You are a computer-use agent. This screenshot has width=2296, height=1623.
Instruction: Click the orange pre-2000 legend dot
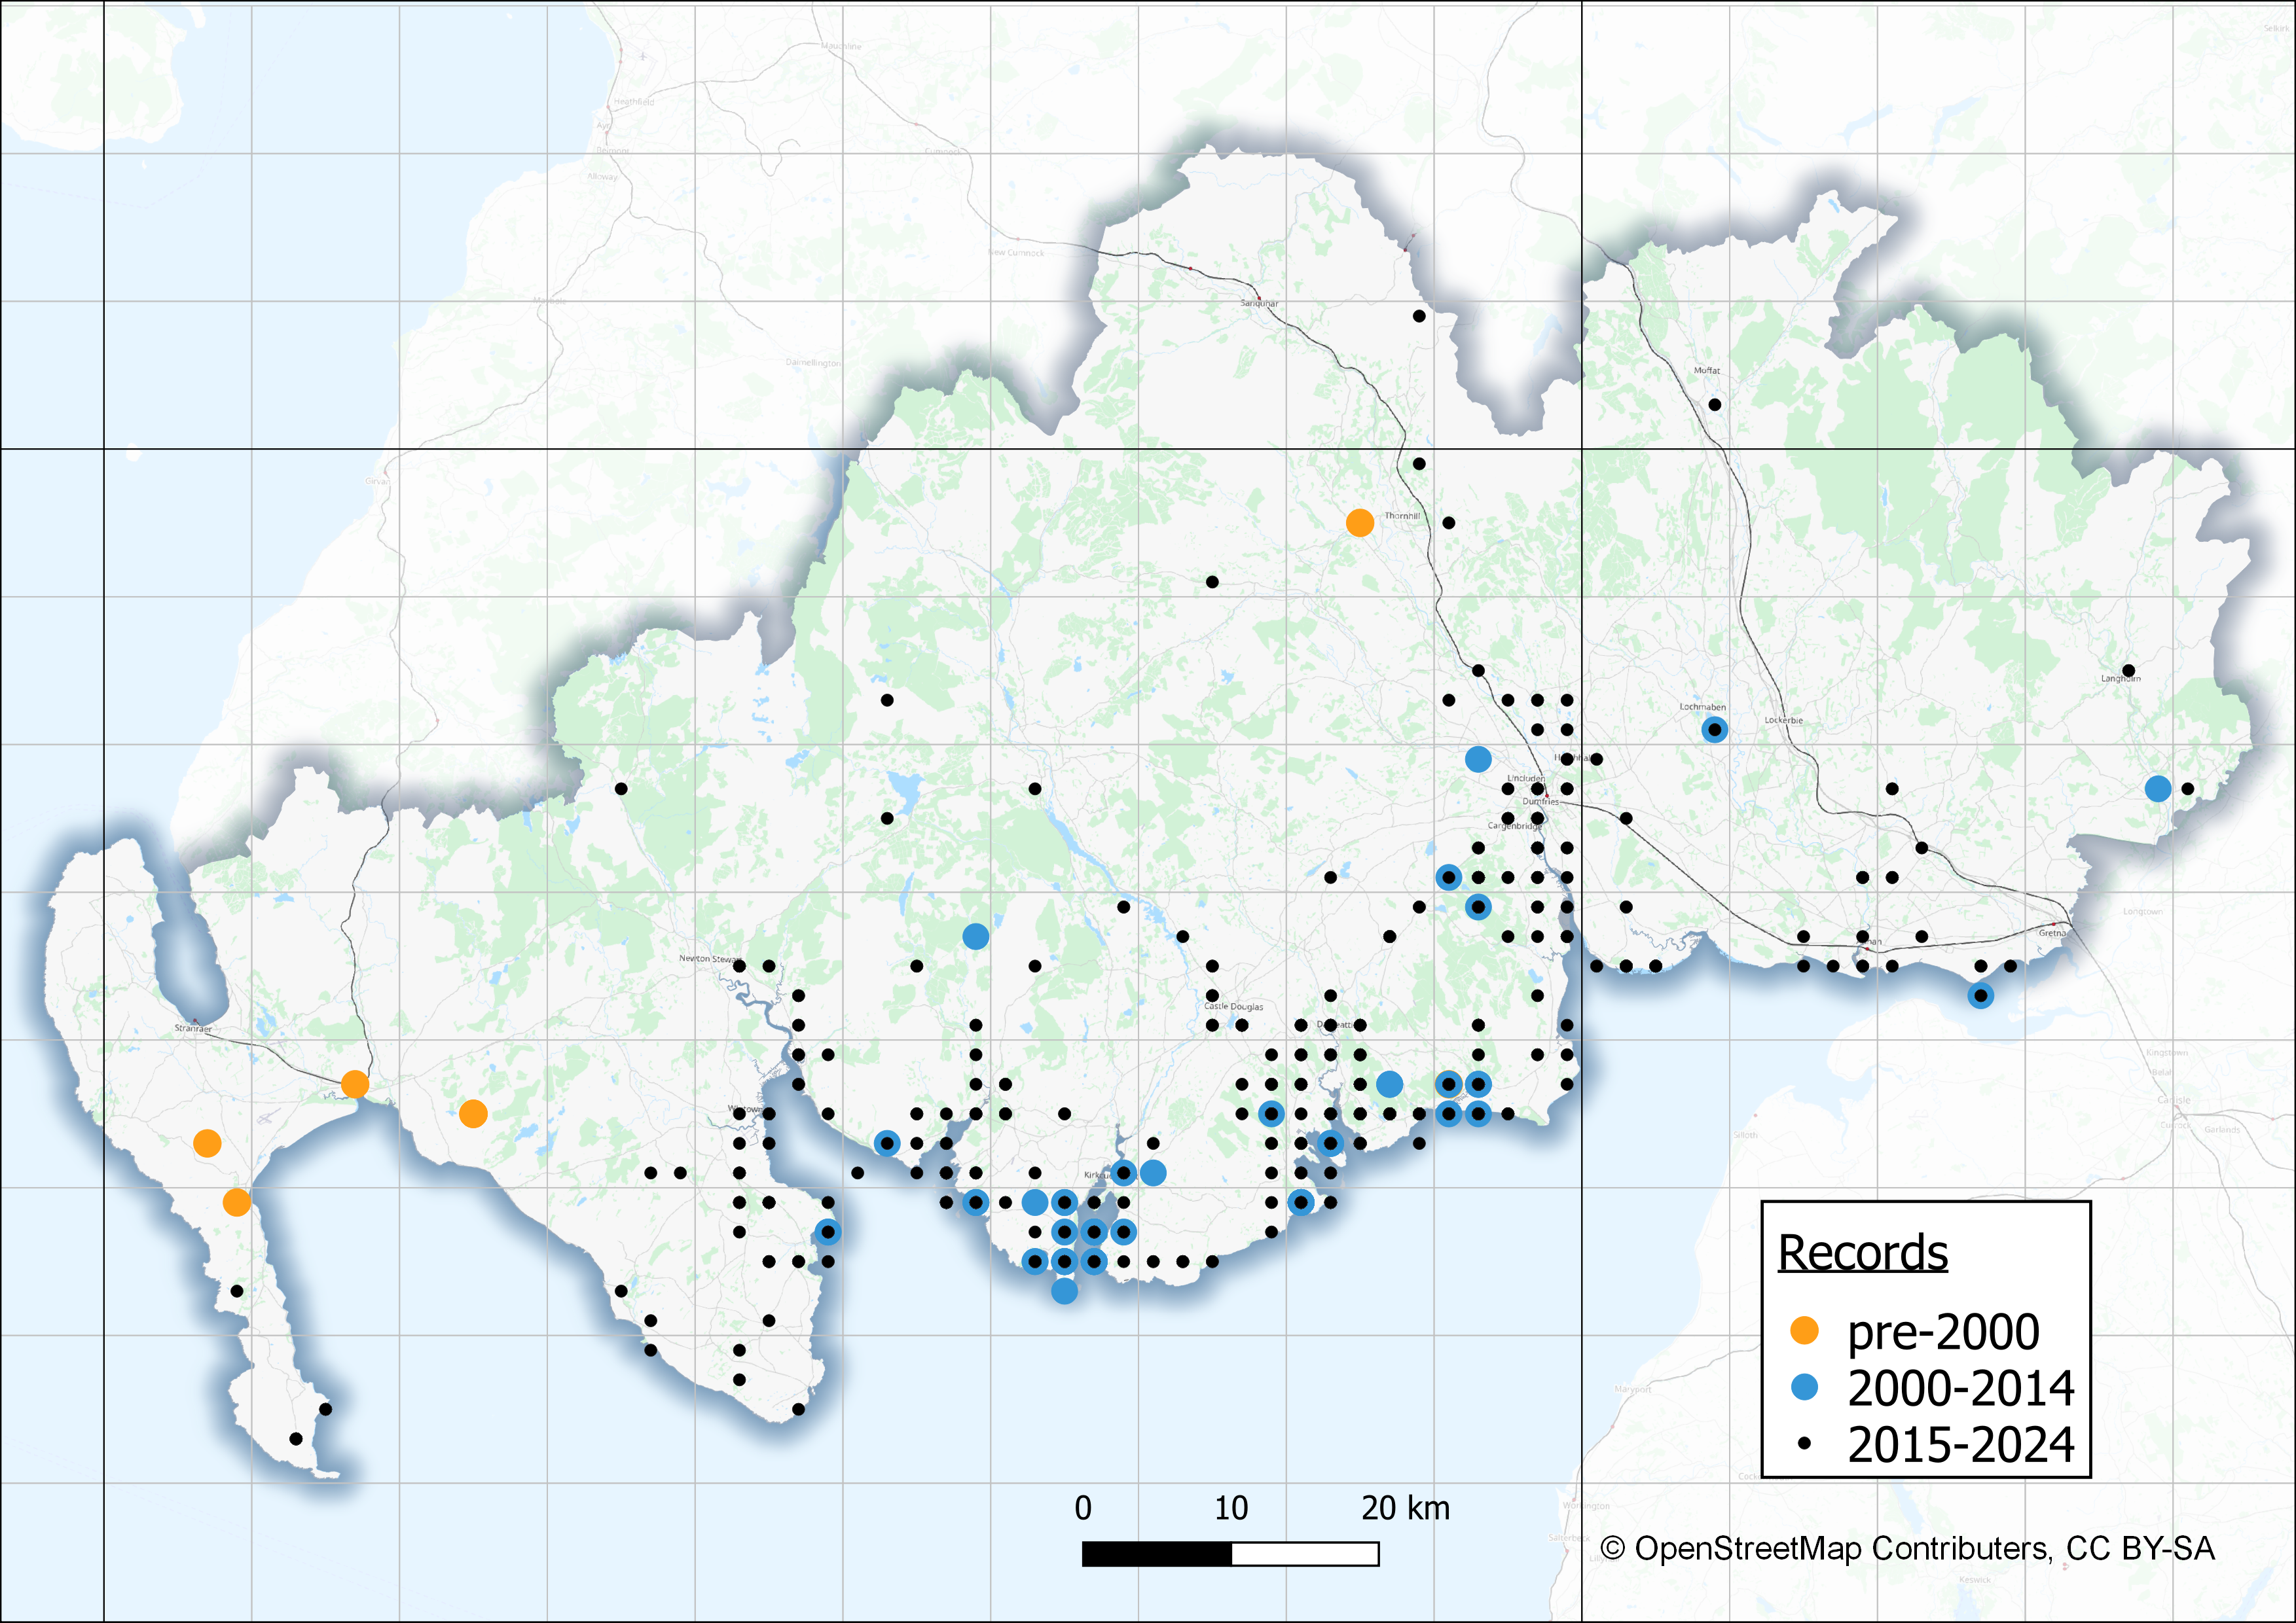click(x=1804, y=1330)
